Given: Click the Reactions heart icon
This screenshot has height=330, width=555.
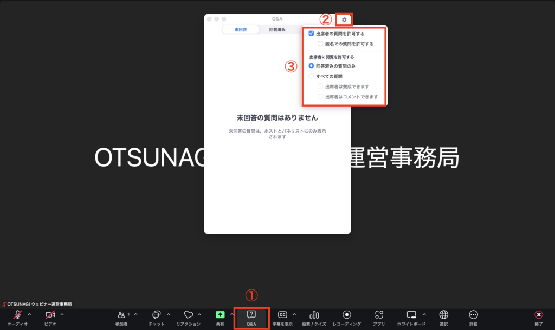Looking at the screenshot, I should tap(188, 315).
